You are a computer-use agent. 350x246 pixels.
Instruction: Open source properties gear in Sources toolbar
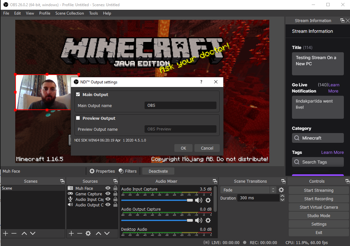[x=88, y=233]
